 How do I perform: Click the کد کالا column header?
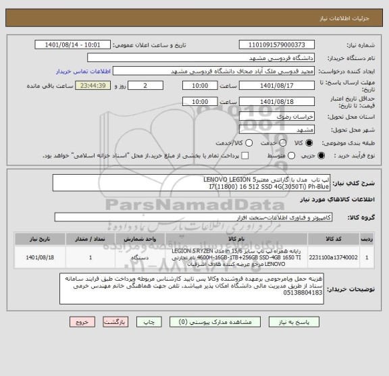(334, 239)
